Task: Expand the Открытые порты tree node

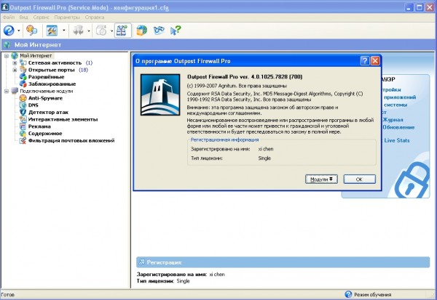Action: point(15,70)
